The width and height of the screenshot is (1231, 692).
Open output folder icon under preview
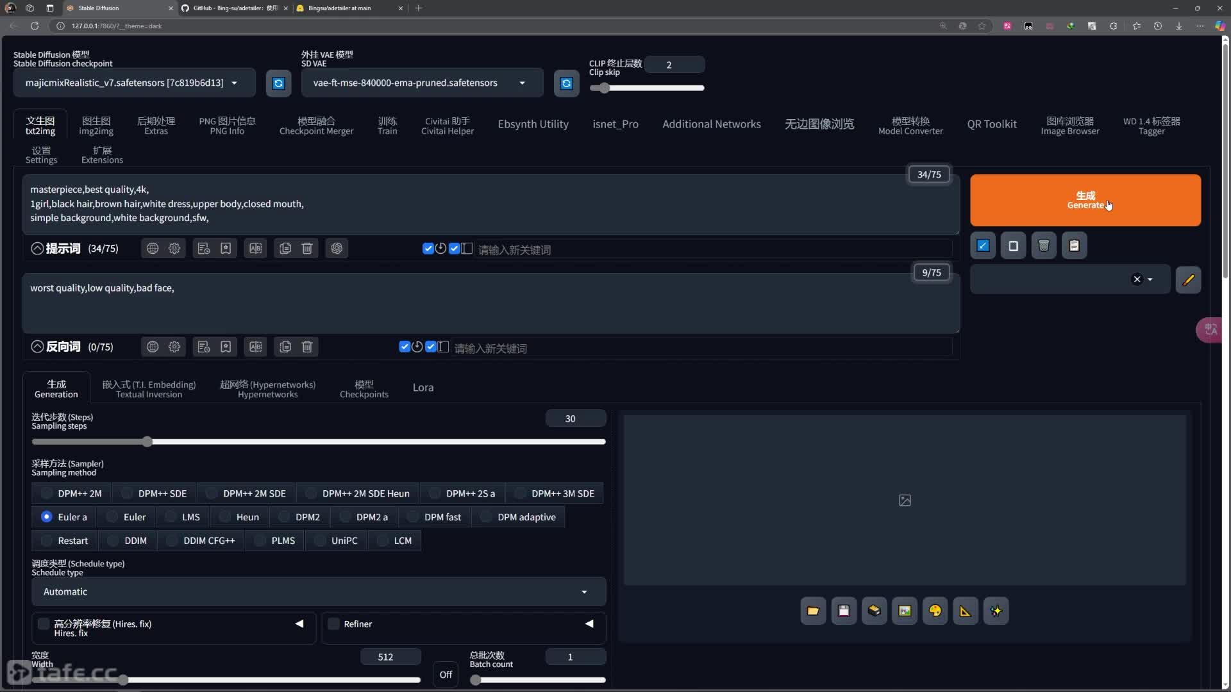813,611
